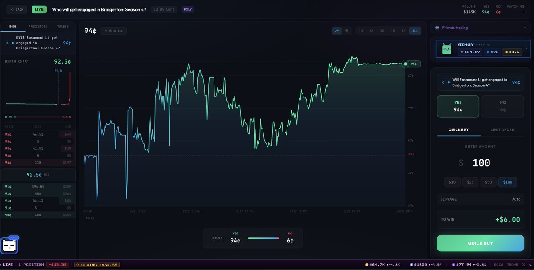
Task: Set chart range to 1H
Action: coord(360,31)
